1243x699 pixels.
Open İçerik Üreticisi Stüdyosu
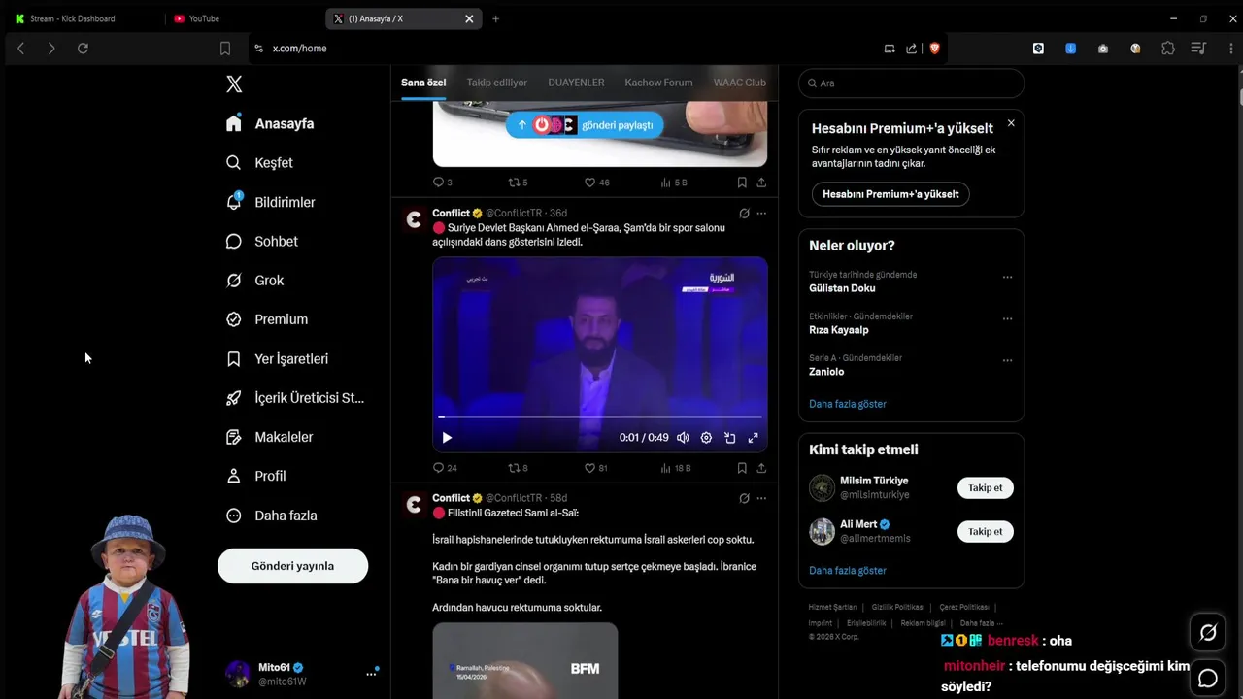pyautogui.click(x=295, y=398)
